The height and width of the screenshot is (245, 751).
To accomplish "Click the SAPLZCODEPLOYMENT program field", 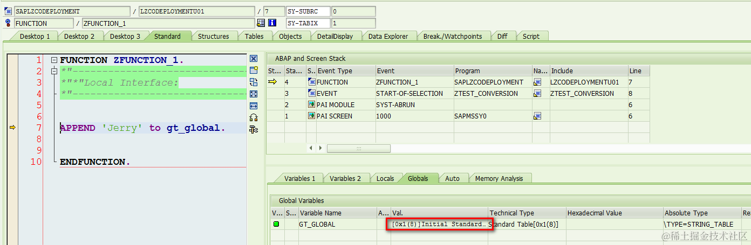I will (72, 11).
